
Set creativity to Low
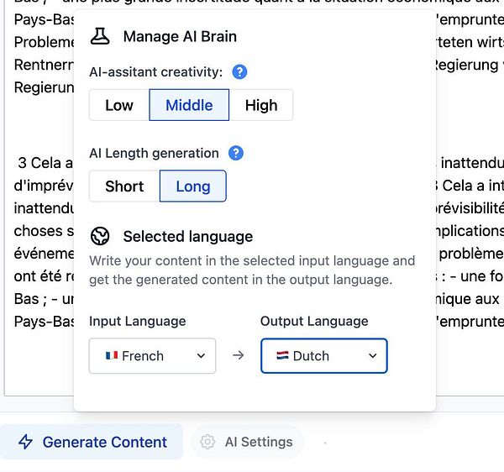119,105
